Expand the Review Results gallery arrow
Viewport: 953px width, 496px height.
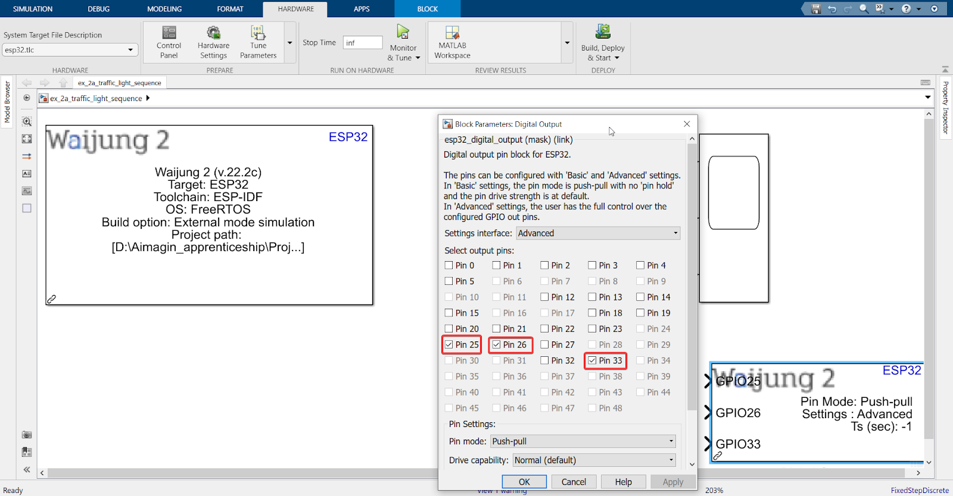click(567, 43)
